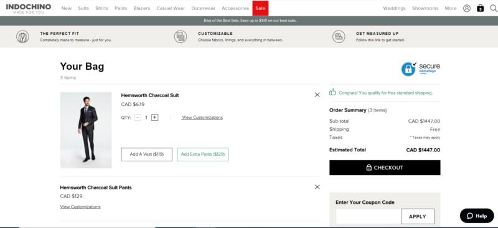498x228 pixels.
Task: Click the Indochino logo
Action: (28, 8)
